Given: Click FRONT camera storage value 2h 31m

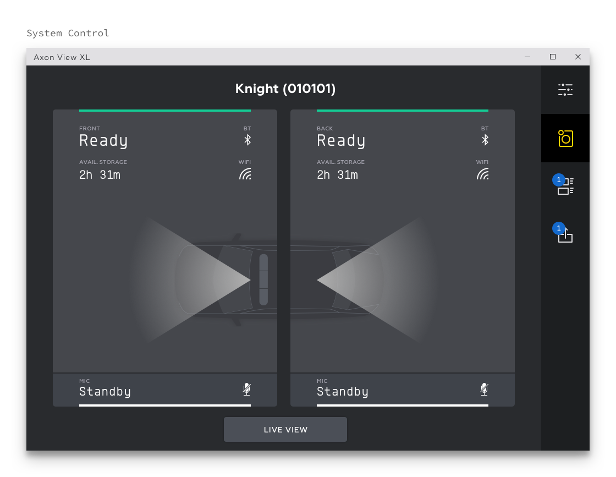Looking at the screenshot, I should pos(100,175).
